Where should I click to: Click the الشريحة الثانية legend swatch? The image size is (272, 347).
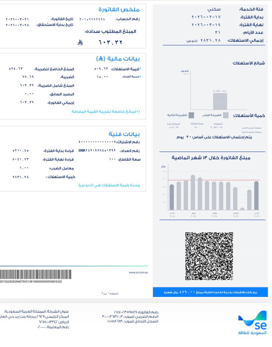192,115
